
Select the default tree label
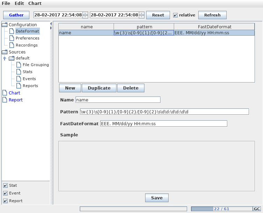(x=23, y=58)
